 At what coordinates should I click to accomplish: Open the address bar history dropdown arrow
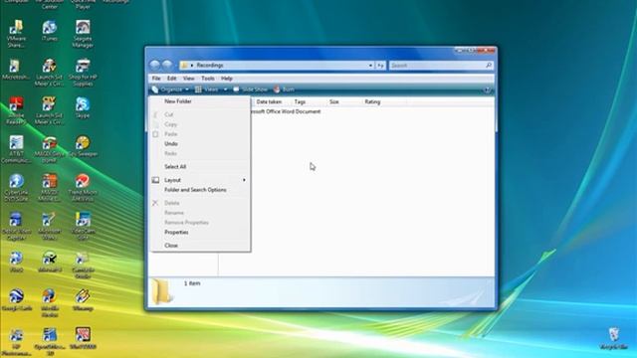pyautogui.click(x=370, y=65)
